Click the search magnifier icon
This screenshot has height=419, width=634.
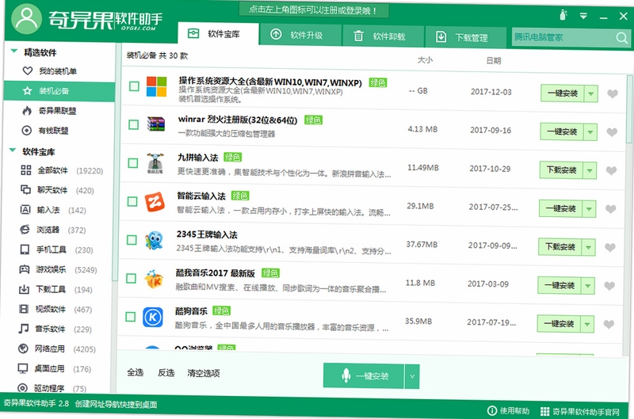coord(622,38)
